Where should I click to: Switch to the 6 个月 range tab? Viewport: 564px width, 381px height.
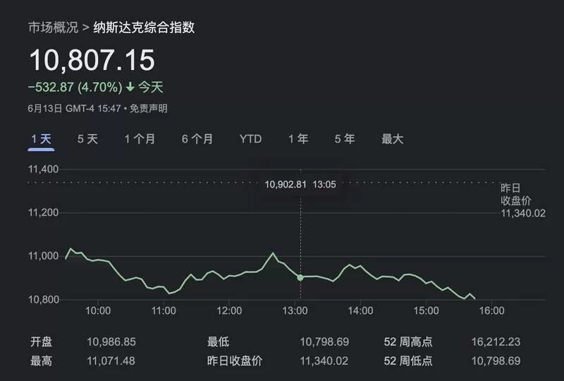coord(197,139)
